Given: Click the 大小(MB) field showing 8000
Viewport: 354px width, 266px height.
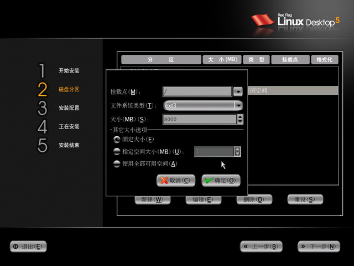Looking at the screenshot, I should pyautogui.click(x=199, y=119).
